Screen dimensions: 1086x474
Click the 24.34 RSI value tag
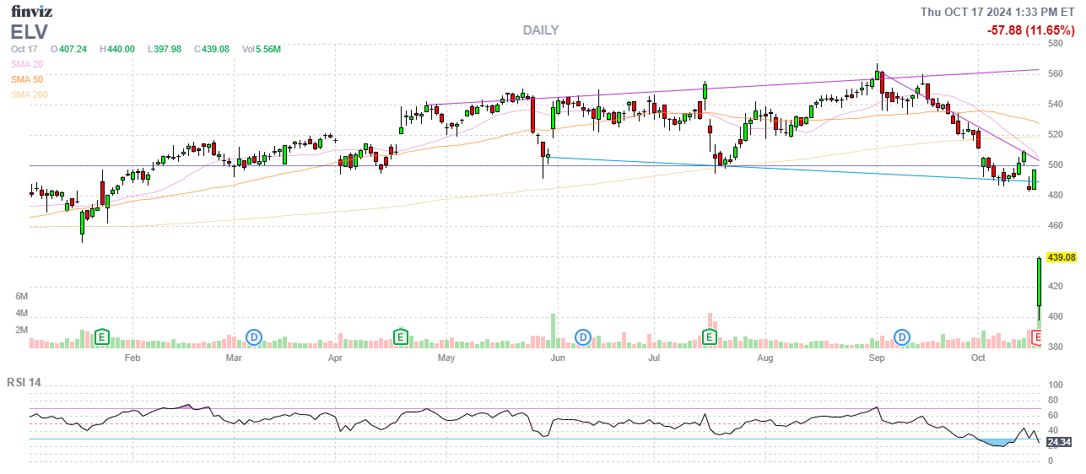coord(1058,442)
